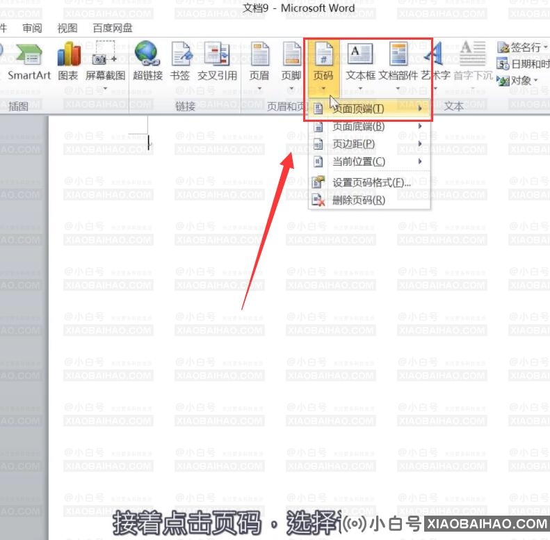The width and height of the screenshot is (550, 540).
Task: Insert an 对象 object
Action: coord(517,81)
